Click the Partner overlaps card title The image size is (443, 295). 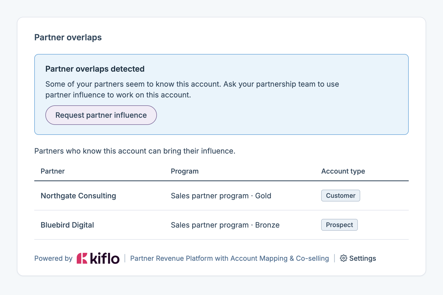(x=68, y=37)
